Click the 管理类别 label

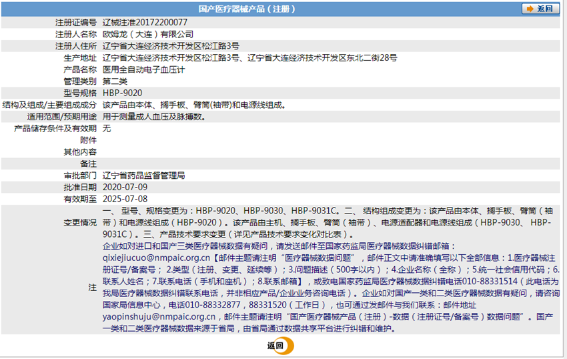tap(80, 81)
